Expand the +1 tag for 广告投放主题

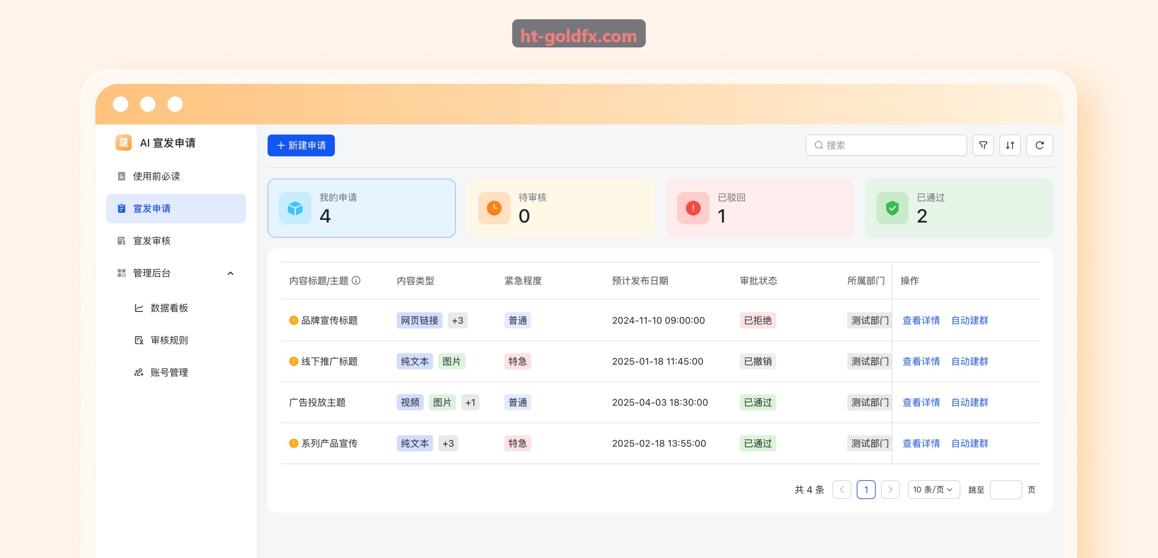tap(470, 402)
